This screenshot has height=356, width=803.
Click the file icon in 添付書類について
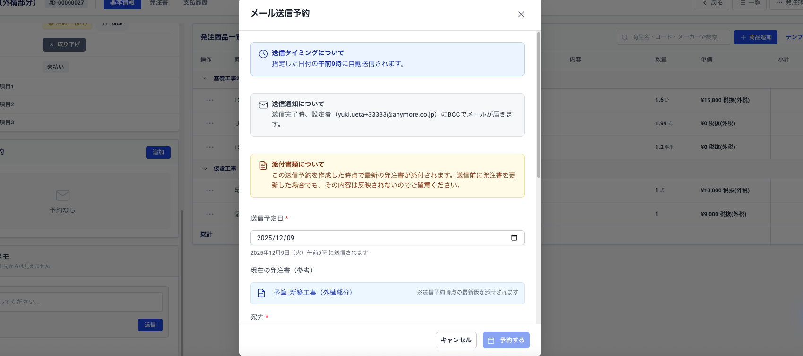(x=263, y=165)
